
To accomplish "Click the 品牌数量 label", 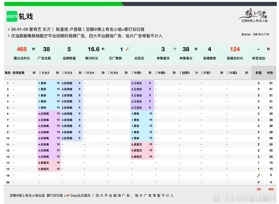I will coord(69,58).
